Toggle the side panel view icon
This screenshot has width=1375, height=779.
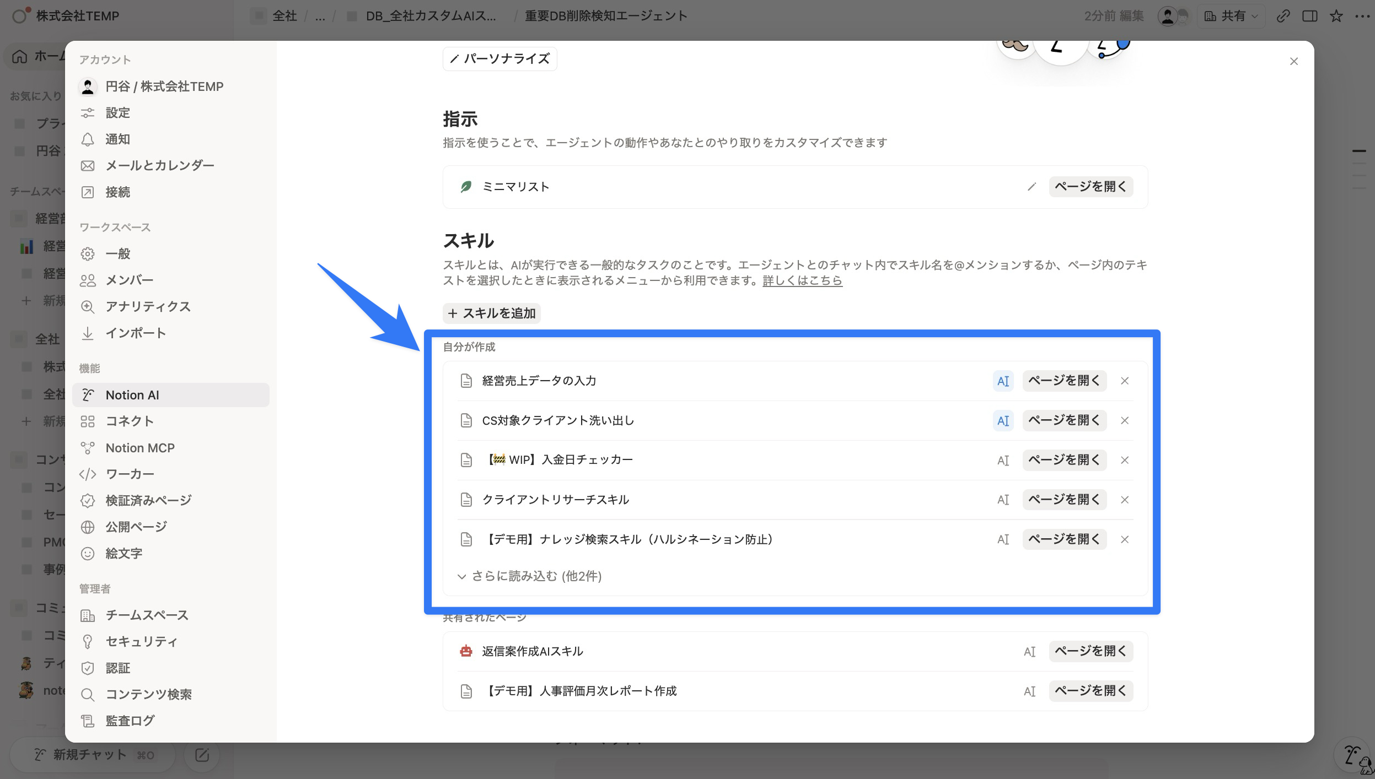coord(1310,16)
